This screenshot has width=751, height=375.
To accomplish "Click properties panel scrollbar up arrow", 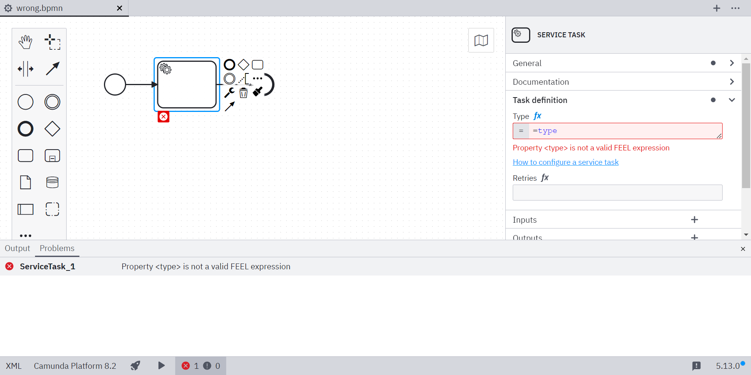I will (x=746, y=59).
